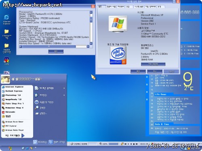Click Support Information button below 384MB RAM
This screenshot has height=151, width=202.
tap(153, 64)
